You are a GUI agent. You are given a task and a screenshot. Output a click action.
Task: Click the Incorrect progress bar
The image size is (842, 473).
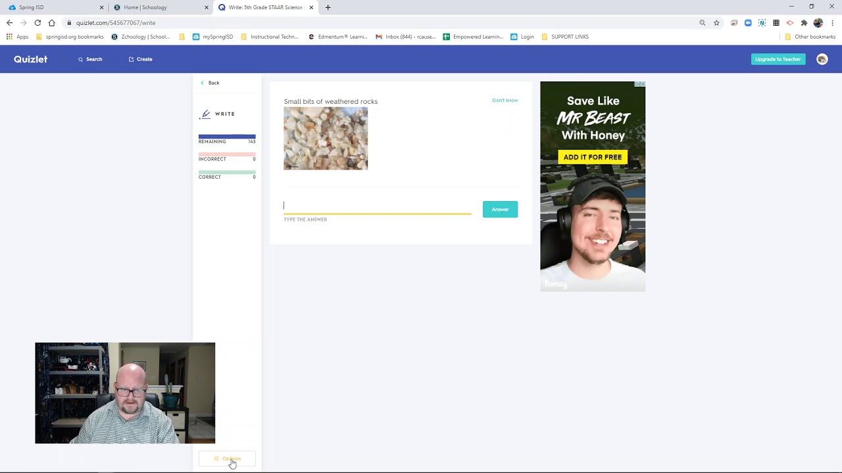pyautogui.click(x=227, y=154)
